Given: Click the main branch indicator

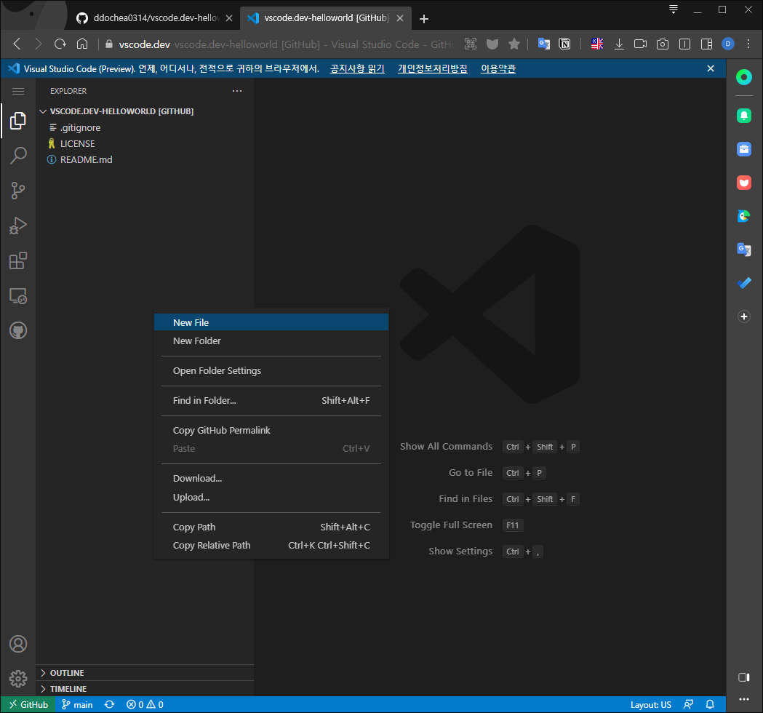Looking at the screenshot, I should (x=77, y=704).
